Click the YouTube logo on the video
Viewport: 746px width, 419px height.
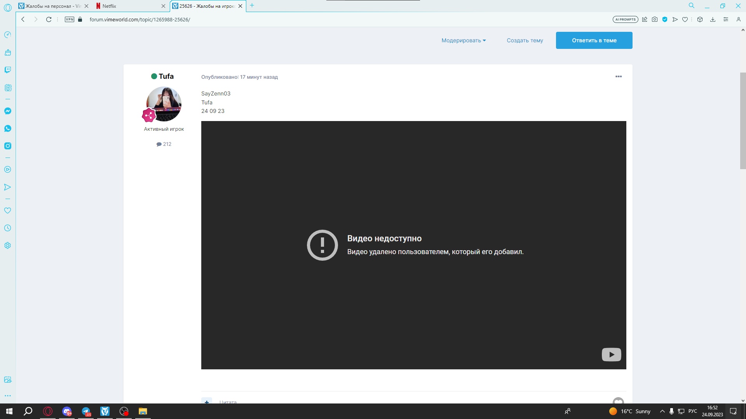(611, 354)
